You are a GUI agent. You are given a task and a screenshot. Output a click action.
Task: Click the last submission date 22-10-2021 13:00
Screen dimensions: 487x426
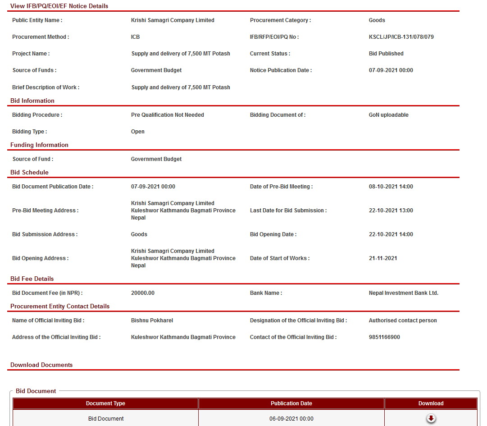(391, 211)
